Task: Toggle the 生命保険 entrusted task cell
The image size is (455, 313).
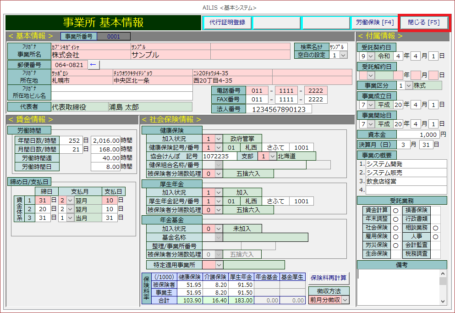Action: 395,254
